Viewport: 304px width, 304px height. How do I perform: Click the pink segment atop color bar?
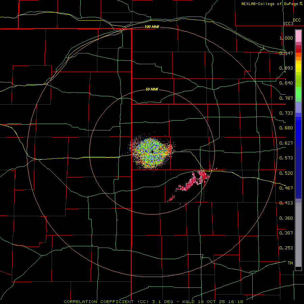[298, 36]
